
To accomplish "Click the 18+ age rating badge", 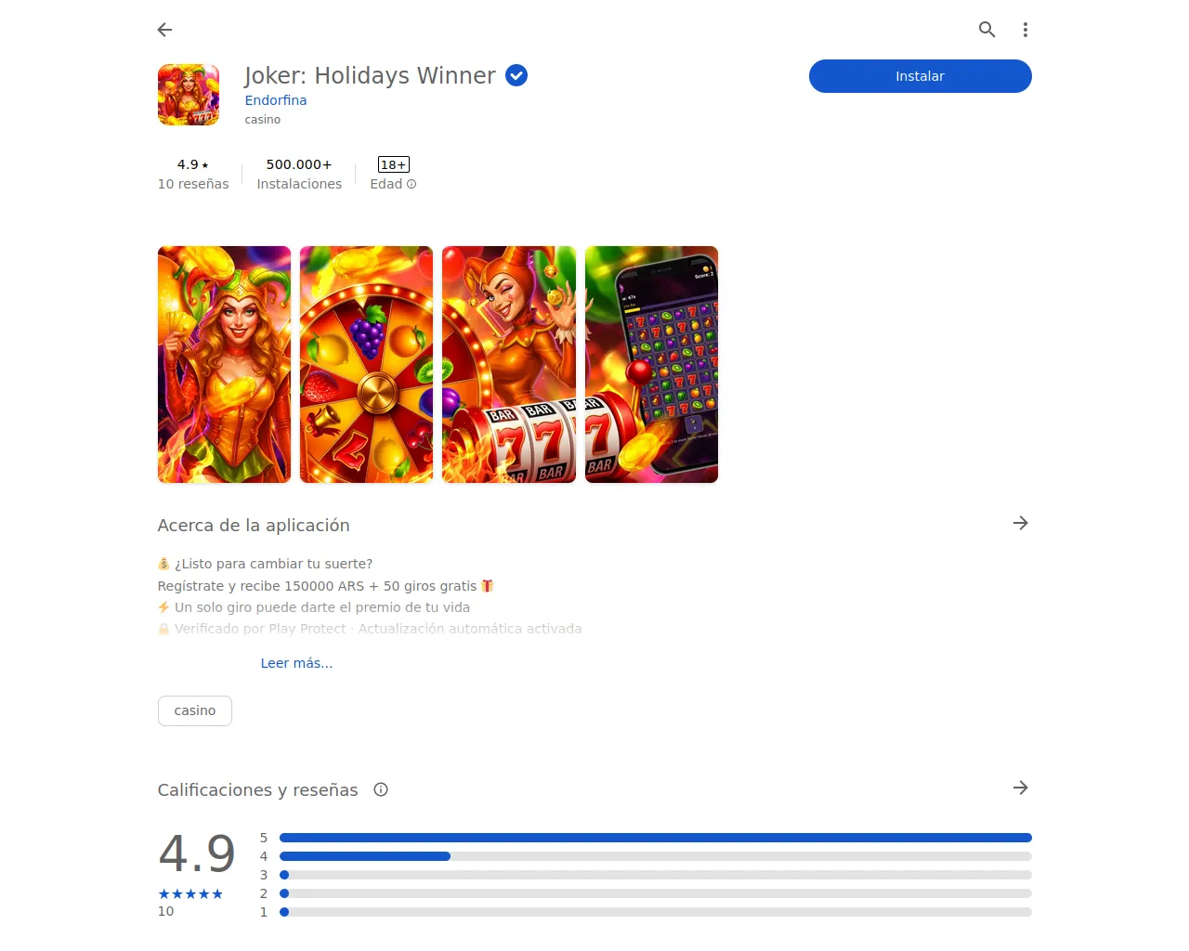I will [x=394, y=164].
